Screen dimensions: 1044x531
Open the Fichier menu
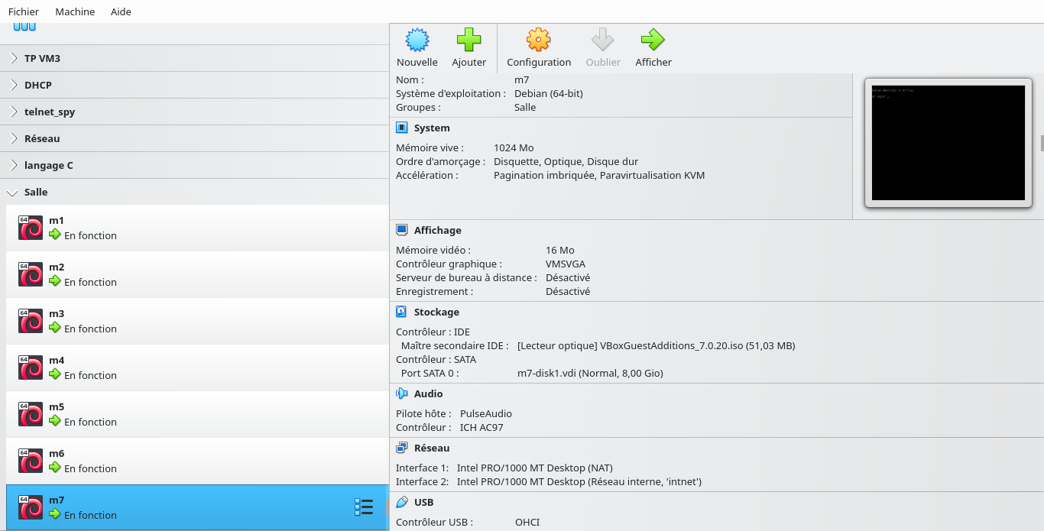tap(24, 11)
